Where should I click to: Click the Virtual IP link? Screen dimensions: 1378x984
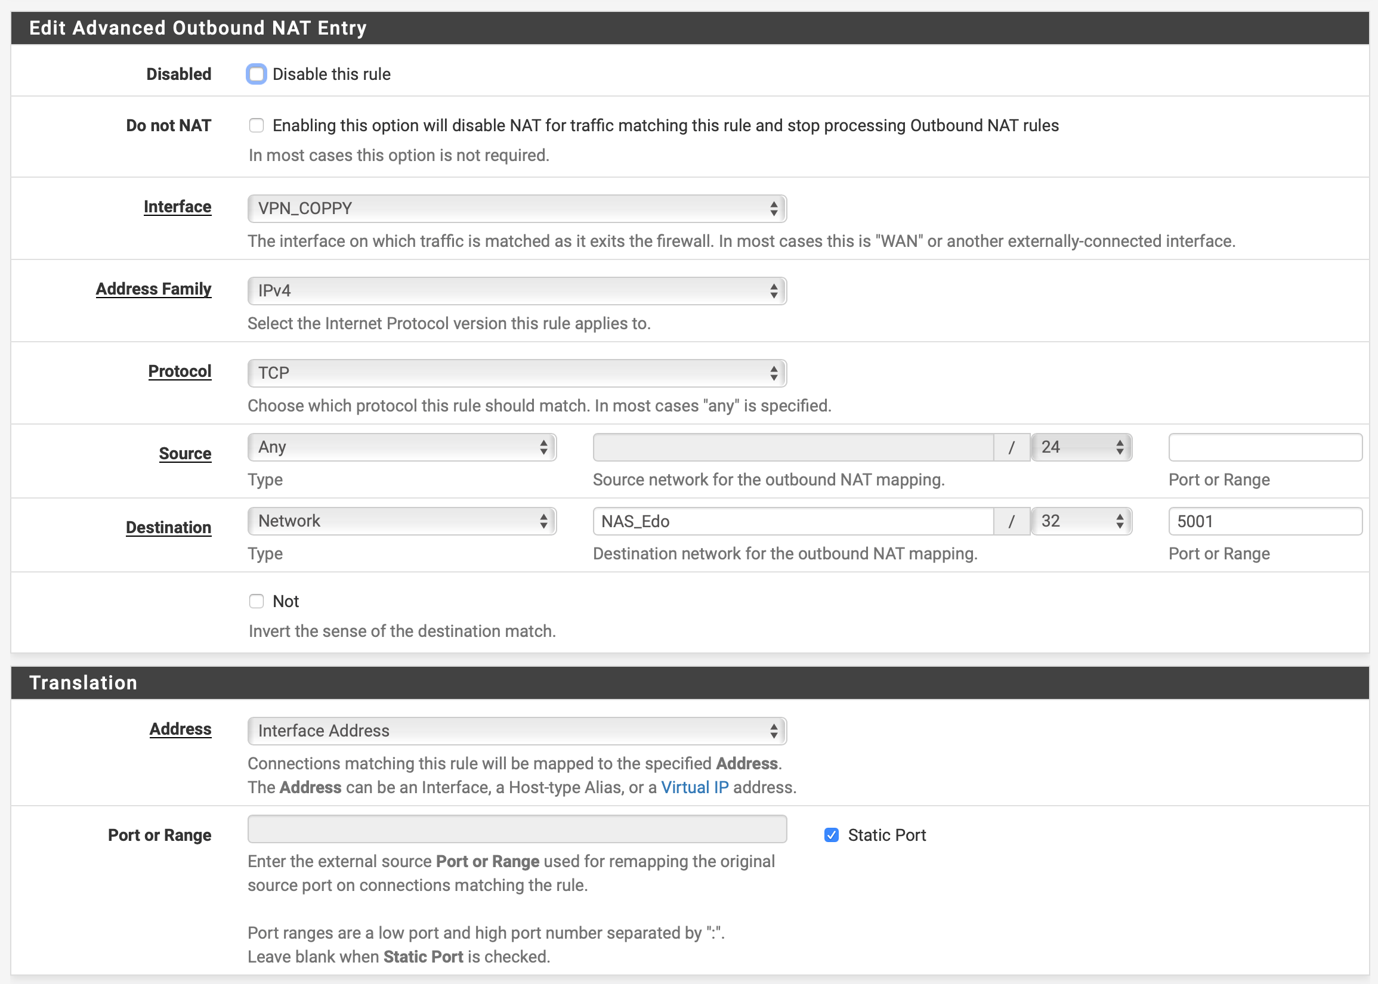(x=694, y=787)
